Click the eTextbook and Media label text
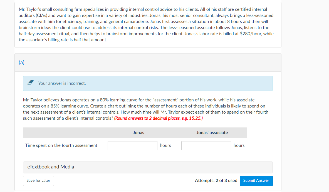 click(x=50, y=167)
